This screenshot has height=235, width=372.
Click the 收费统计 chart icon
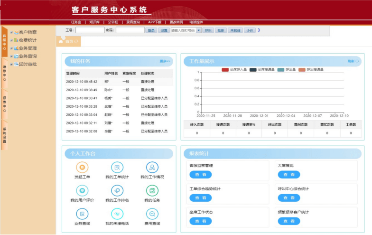pos(16,40)
